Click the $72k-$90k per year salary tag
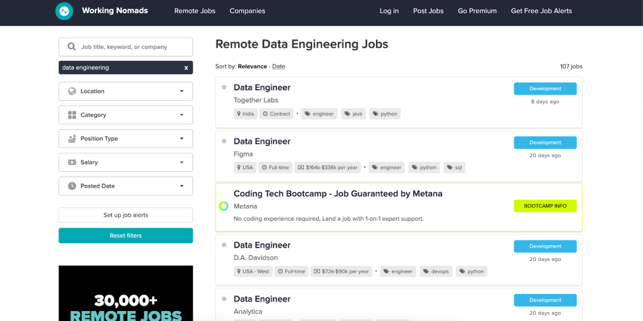Screen dimensions: 643x321 342,271
